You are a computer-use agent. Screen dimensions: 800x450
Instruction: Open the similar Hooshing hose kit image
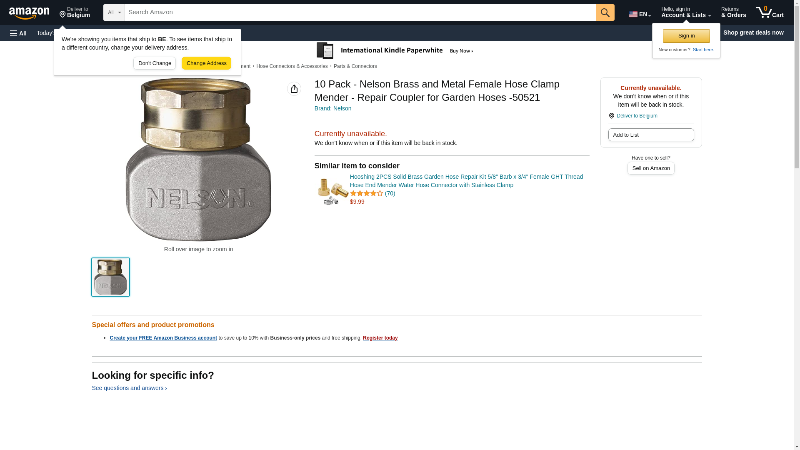point(333,191)
